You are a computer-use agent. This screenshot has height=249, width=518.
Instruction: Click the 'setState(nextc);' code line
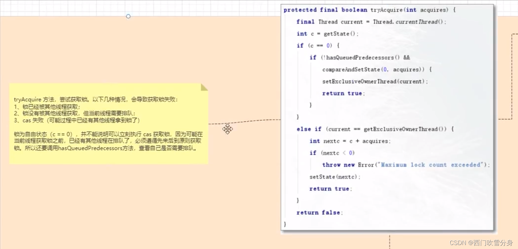(335, 177)
